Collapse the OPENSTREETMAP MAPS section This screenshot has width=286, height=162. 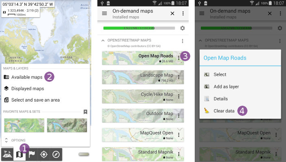(103, 40)
